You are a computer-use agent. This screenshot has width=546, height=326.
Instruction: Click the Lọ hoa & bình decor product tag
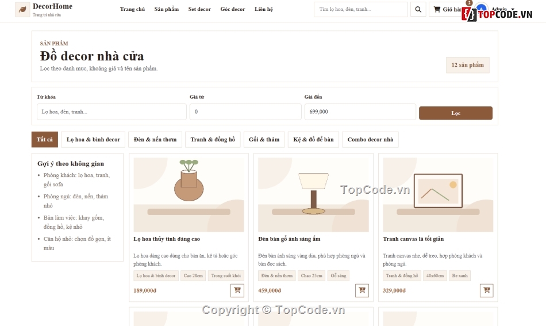[x=156, y=275]
